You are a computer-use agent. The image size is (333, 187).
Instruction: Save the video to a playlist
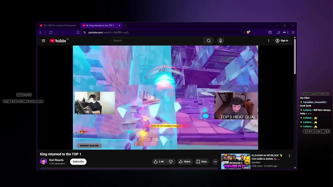coord(202,162)
